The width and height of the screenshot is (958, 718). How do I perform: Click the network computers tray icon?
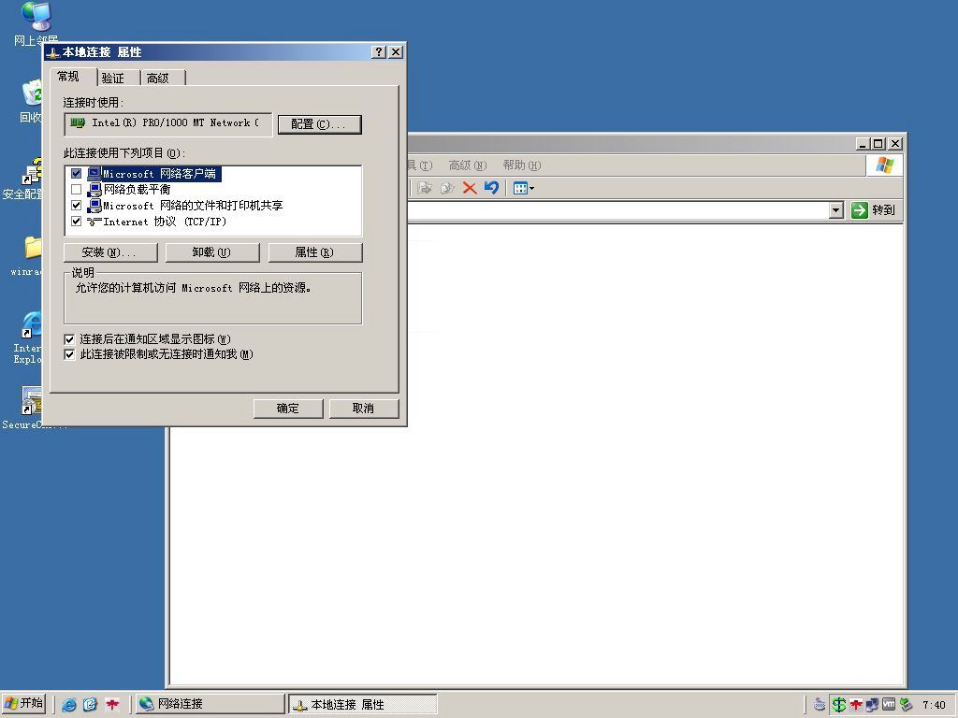[x=872, y=705]
